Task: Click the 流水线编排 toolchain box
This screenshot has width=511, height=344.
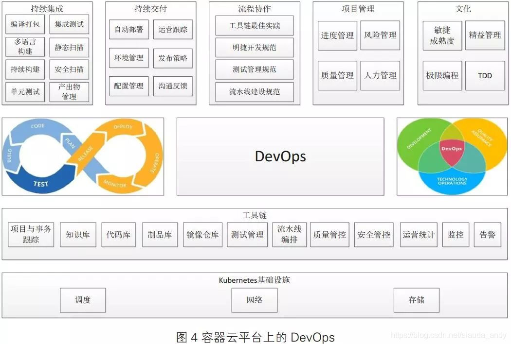Action: pos(290,234)
